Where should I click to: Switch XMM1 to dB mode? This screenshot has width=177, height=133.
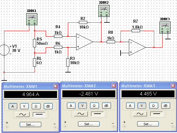pyautogui.click(x=48, y=106)
